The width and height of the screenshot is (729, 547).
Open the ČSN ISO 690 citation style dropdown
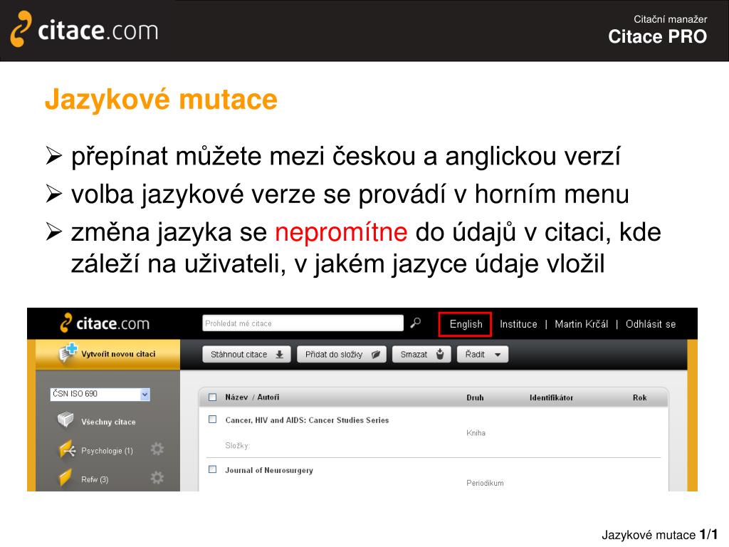100,394
